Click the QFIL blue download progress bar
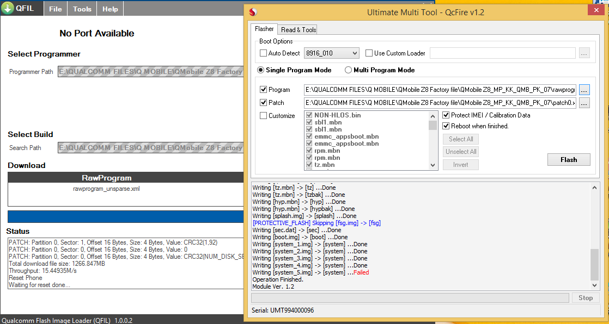Screen dimensions: 609x324 125,217
